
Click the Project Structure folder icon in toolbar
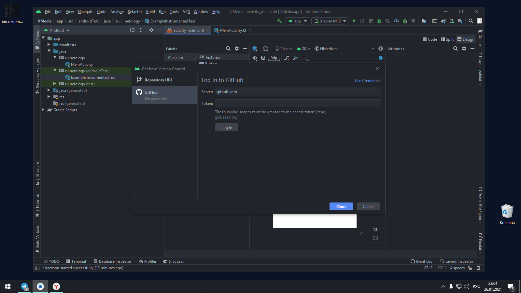(x=424, y=21)
